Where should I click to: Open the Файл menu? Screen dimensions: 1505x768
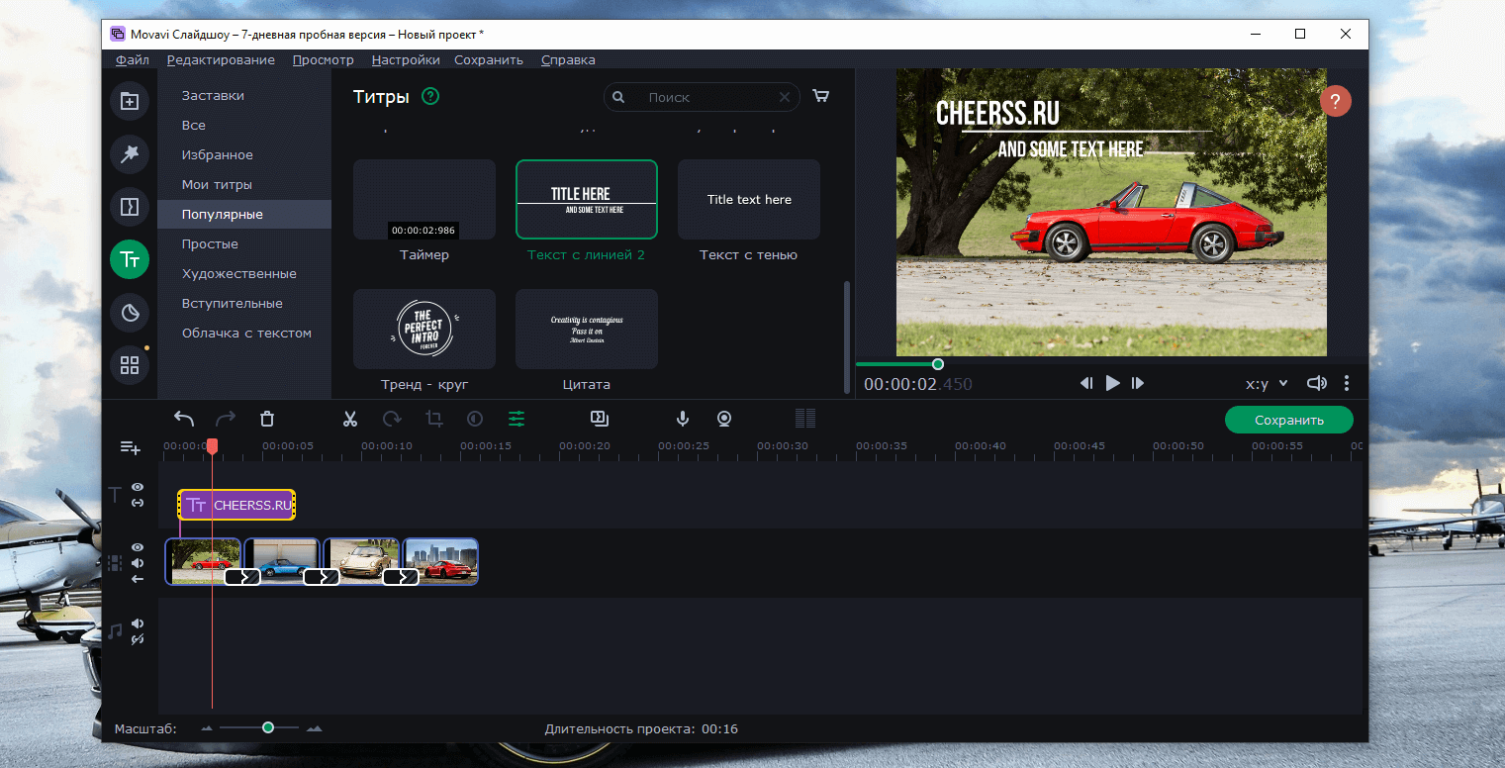(132, 60)
